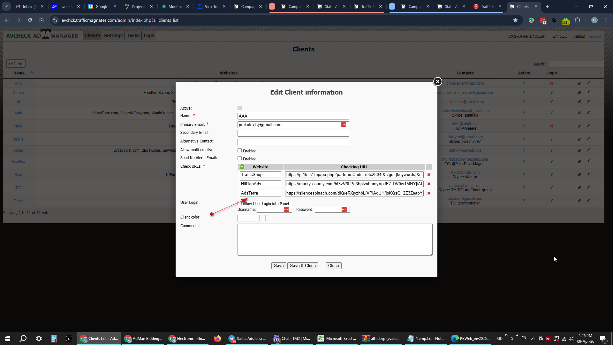
Task: Open Chrome three-dot menu
Action: 606,20
